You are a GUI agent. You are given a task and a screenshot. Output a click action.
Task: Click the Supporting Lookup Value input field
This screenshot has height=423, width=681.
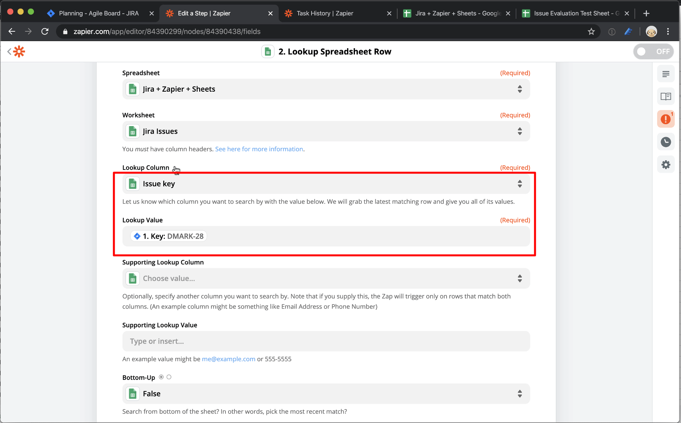tap(326, 341)
